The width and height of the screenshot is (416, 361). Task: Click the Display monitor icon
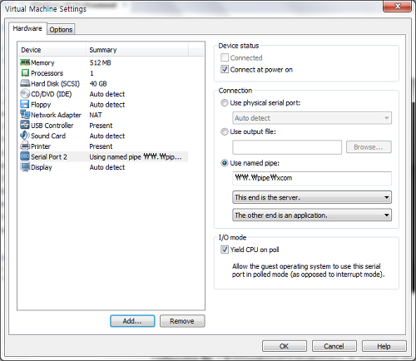click(x=25, y=167)
